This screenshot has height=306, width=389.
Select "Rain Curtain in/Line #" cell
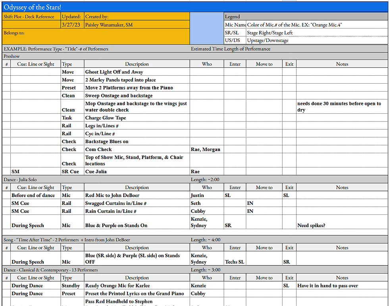pos(137,211)
